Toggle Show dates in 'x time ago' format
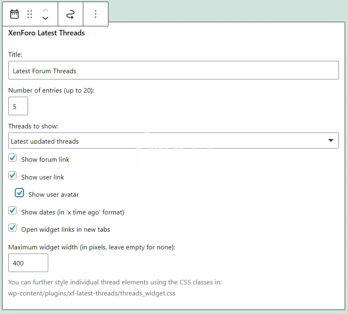The width and height of the screenshot is (348, 314). pos(13,211)
